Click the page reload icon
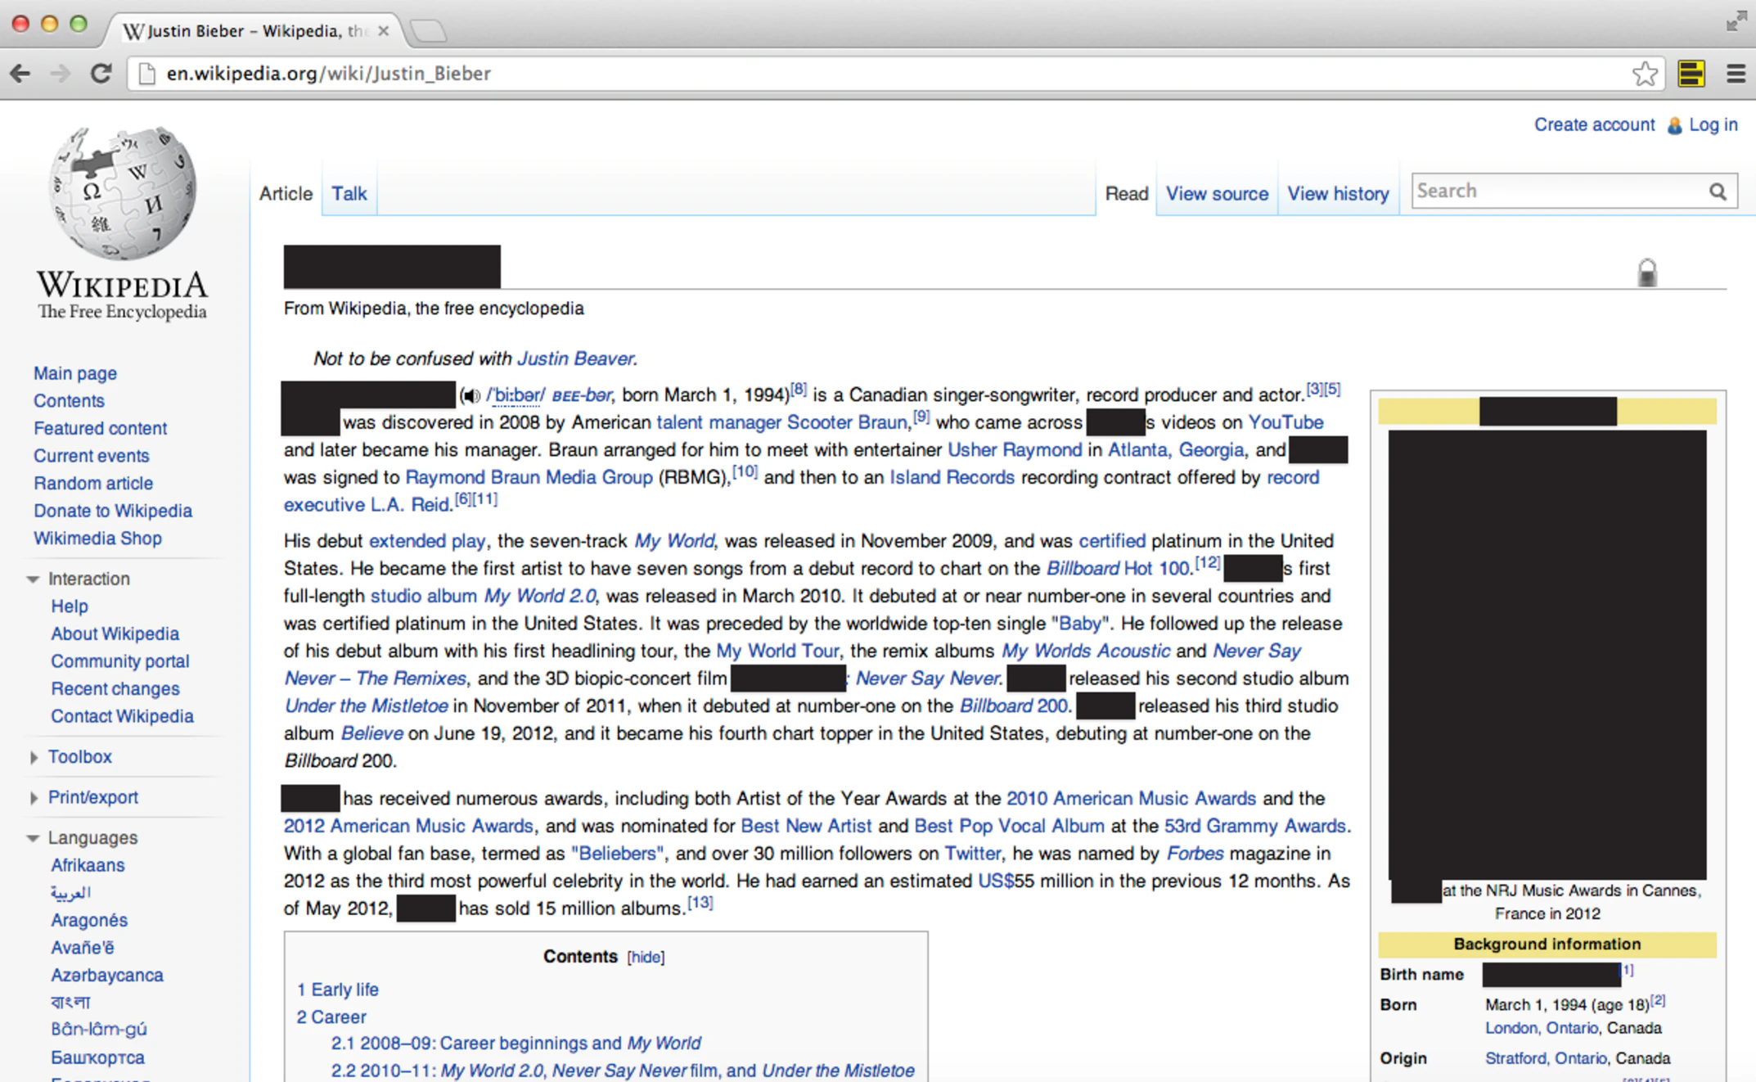 (101, 74)
